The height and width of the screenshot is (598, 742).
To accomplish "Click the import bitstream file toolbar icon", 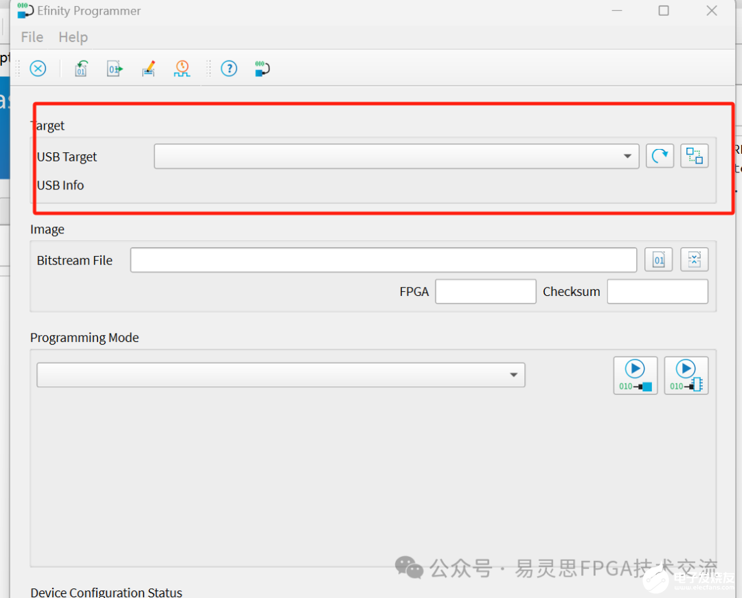I will (x=81, y=69).
